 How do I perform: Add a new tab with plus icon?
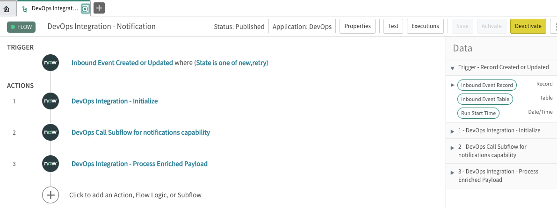click(99, 8)
